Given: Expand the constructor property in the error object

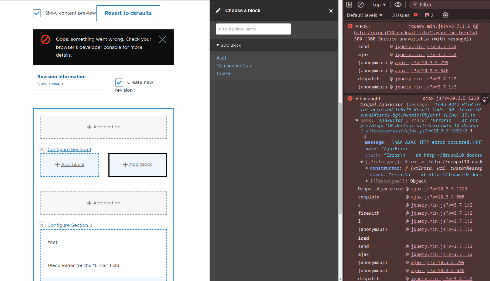Looking at the screenshot, I should 366,168.
